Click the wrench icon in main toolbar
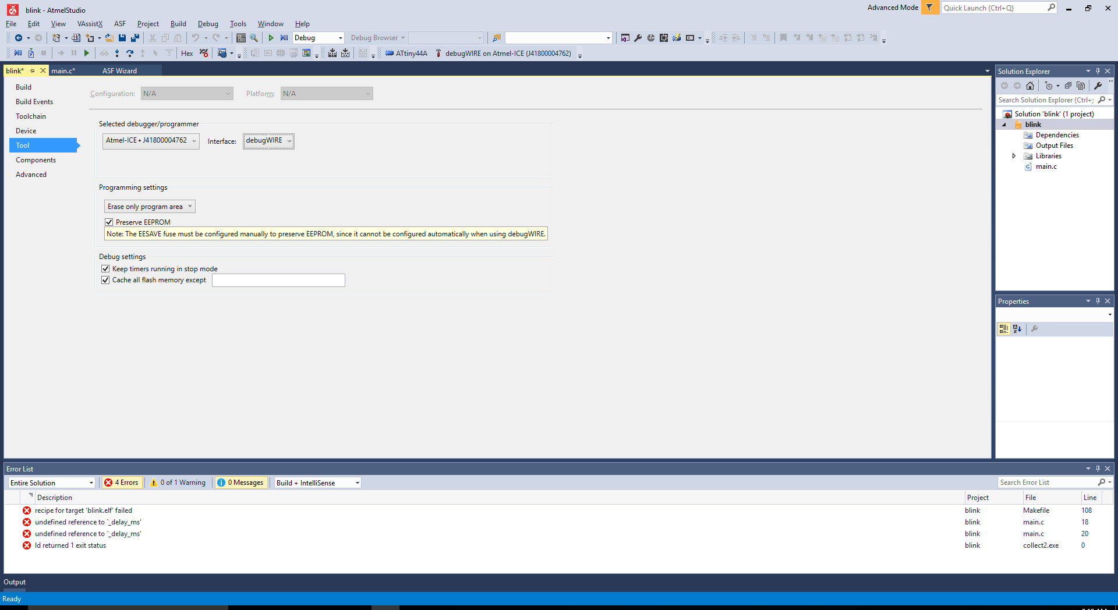 (638, 38)
